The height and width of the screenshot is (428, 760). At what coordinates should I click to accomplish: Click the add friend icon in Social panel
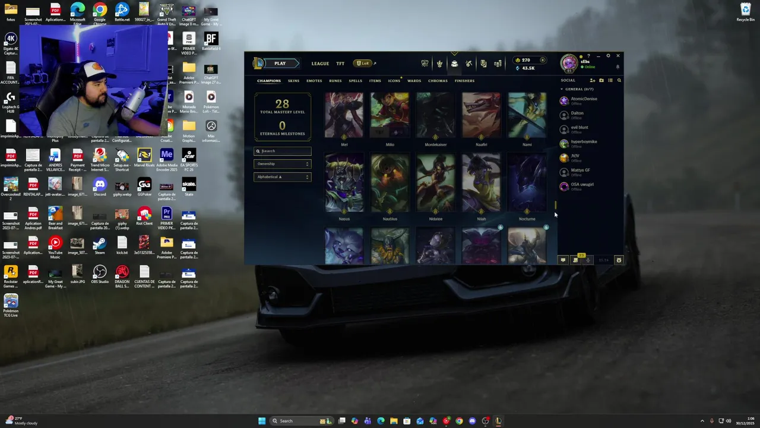(x=592, y=80)
